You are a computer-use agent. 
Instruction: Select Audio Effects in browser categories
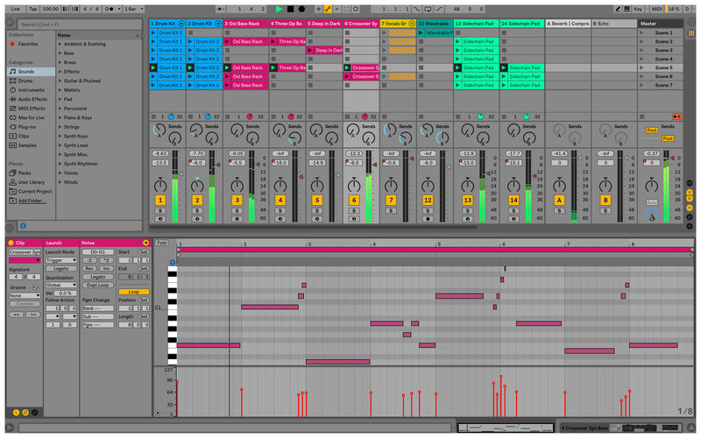click(x=32, y=99)
